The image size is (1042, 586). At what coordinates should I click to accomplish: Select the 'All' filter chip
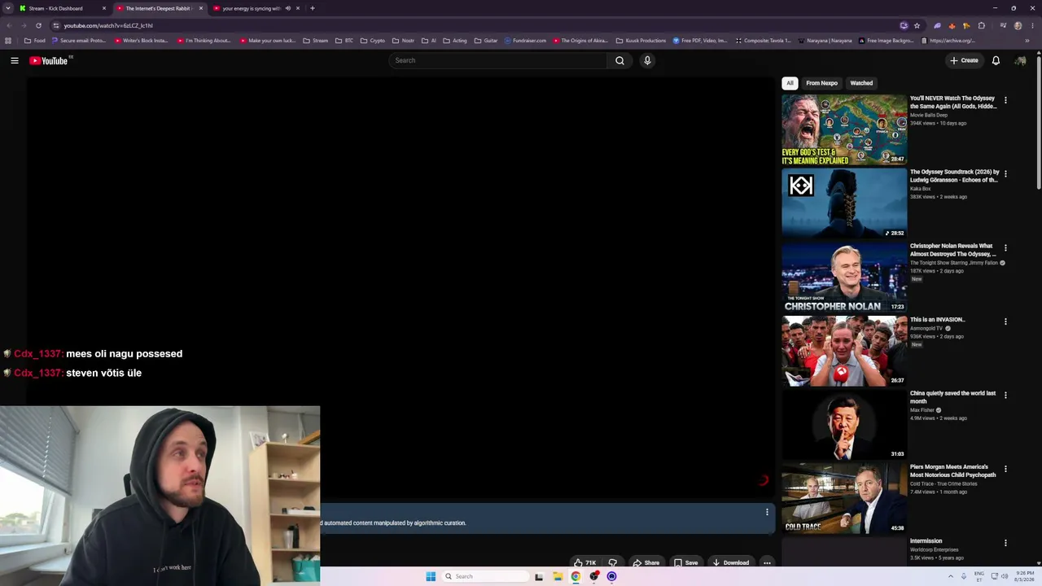(790, 83)
